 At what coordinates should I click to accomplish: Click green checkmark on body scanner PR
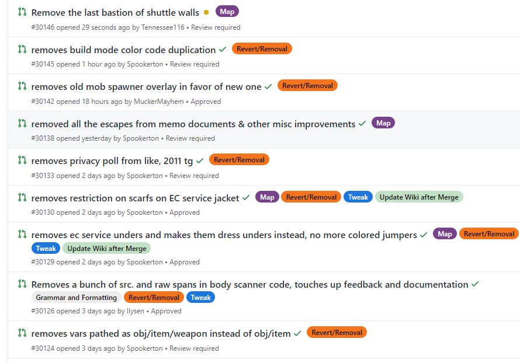click(x=475, y=284)
